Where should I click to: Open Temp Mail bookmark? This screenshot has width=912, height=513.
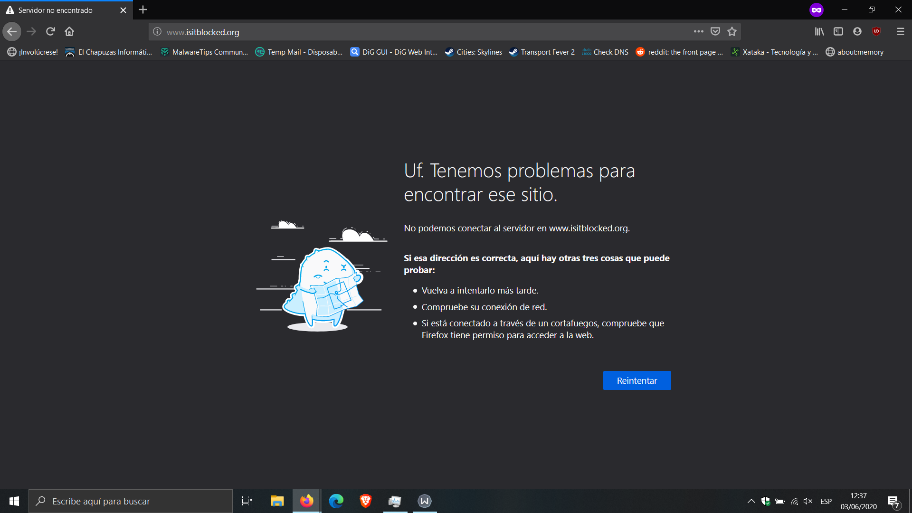299,52
